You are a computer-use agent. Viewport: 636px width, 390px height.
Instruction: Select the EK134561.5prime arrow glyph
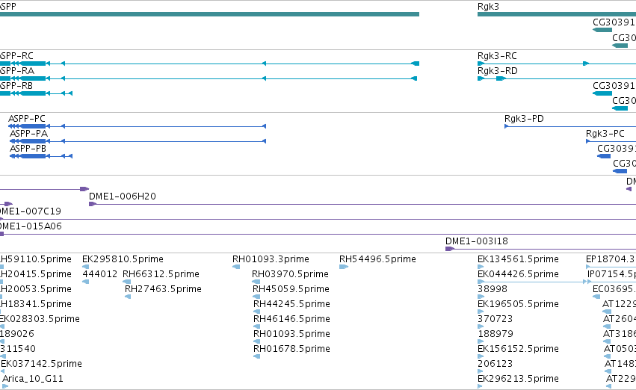pos(481,267)
